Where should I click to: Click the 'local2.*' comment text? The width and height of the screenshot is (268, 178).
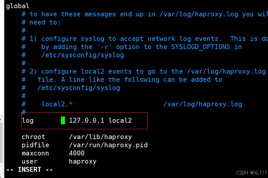point(57,104)
